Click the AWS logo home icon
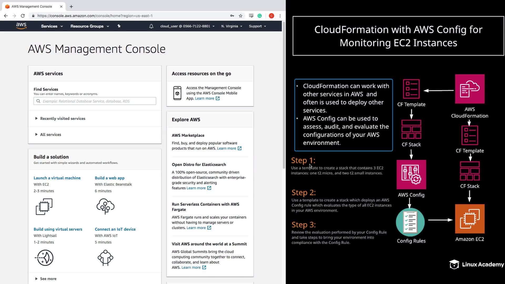Screen dimensions: 505x284 tap(21, 26)
